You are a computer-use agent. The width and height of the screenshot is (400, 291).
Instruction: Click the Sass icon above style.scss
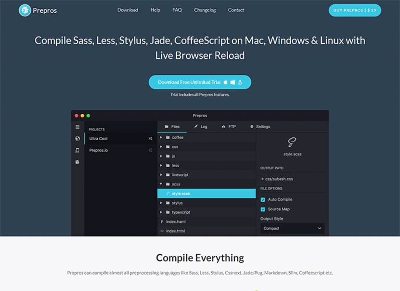click(x=292, y=142)
